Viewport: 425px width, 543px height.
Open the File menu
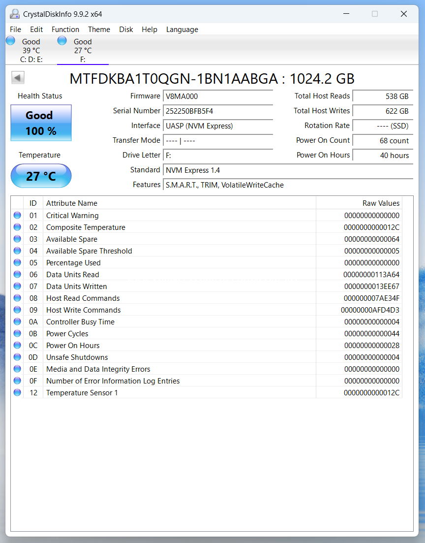tap(16, 30)
